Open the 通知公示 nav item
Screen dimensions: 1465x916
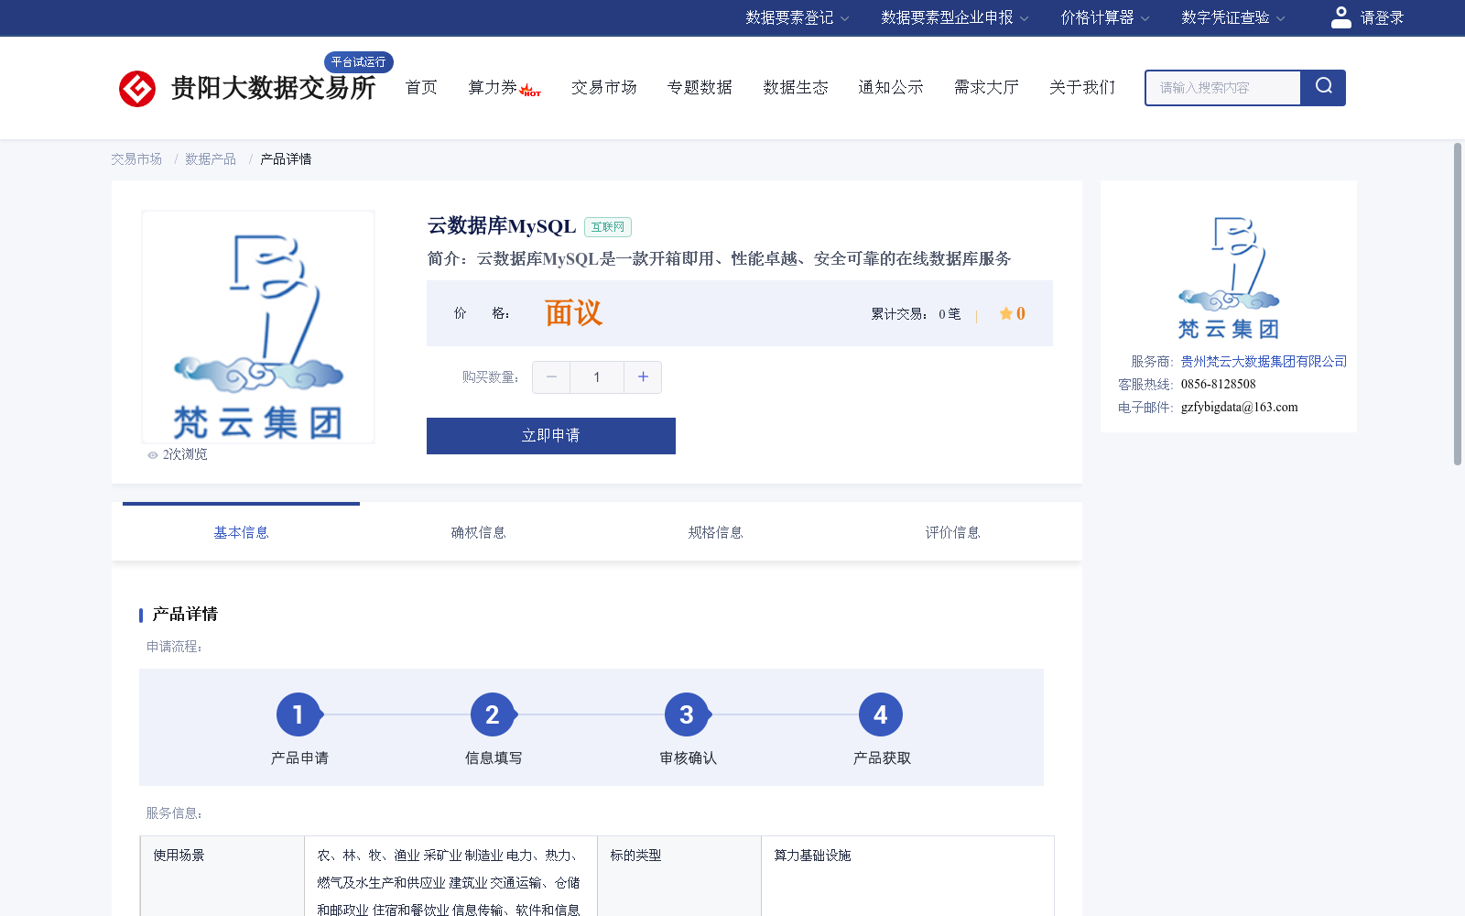(891, 88)
